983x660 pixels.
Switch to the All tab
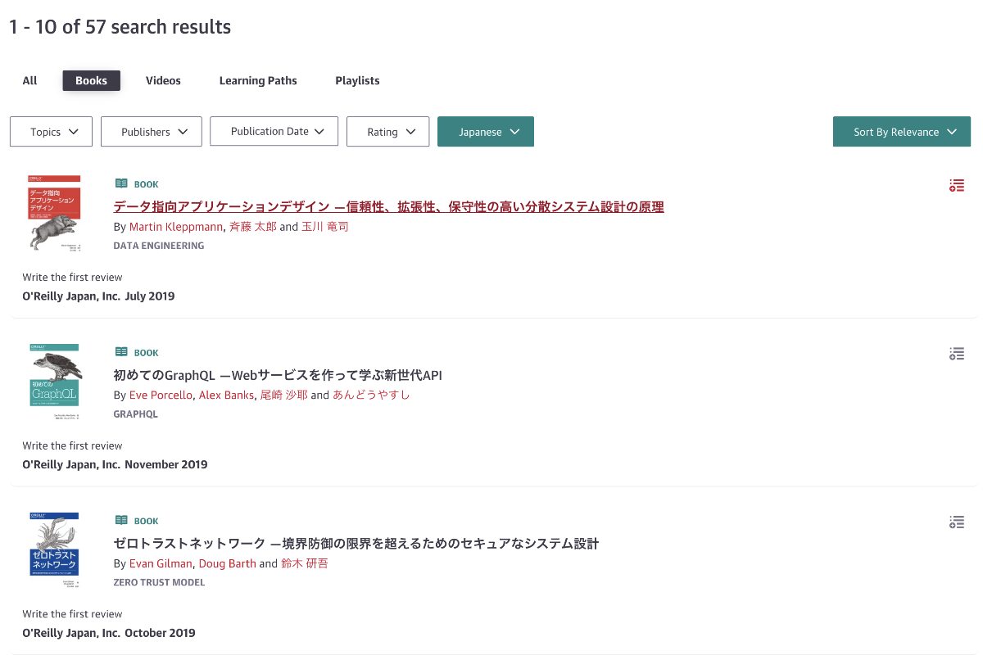(x=30, y=80)
